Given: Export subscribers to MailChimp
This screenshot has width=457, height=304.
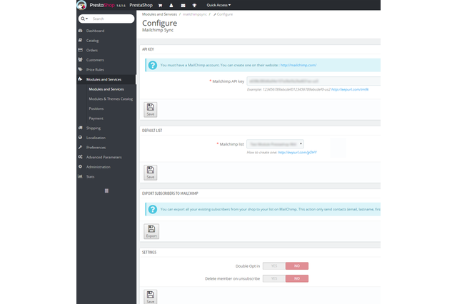Looking at the screenshot, I should (x=151, y=231).
